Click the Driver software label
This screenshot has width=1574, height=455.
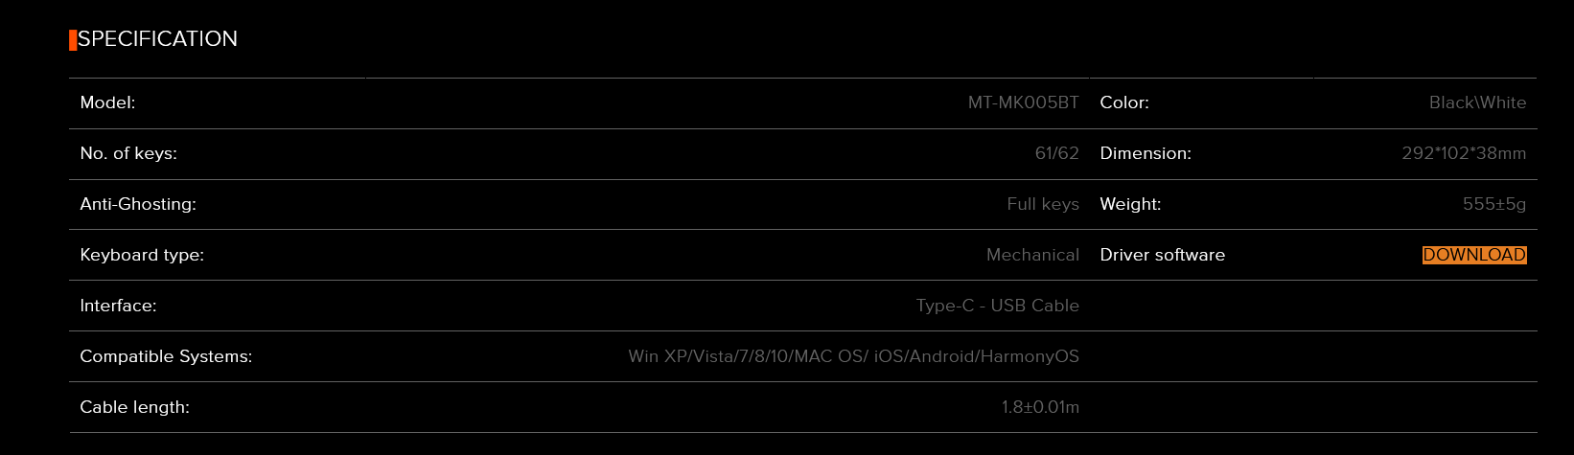pos(1163,255)
